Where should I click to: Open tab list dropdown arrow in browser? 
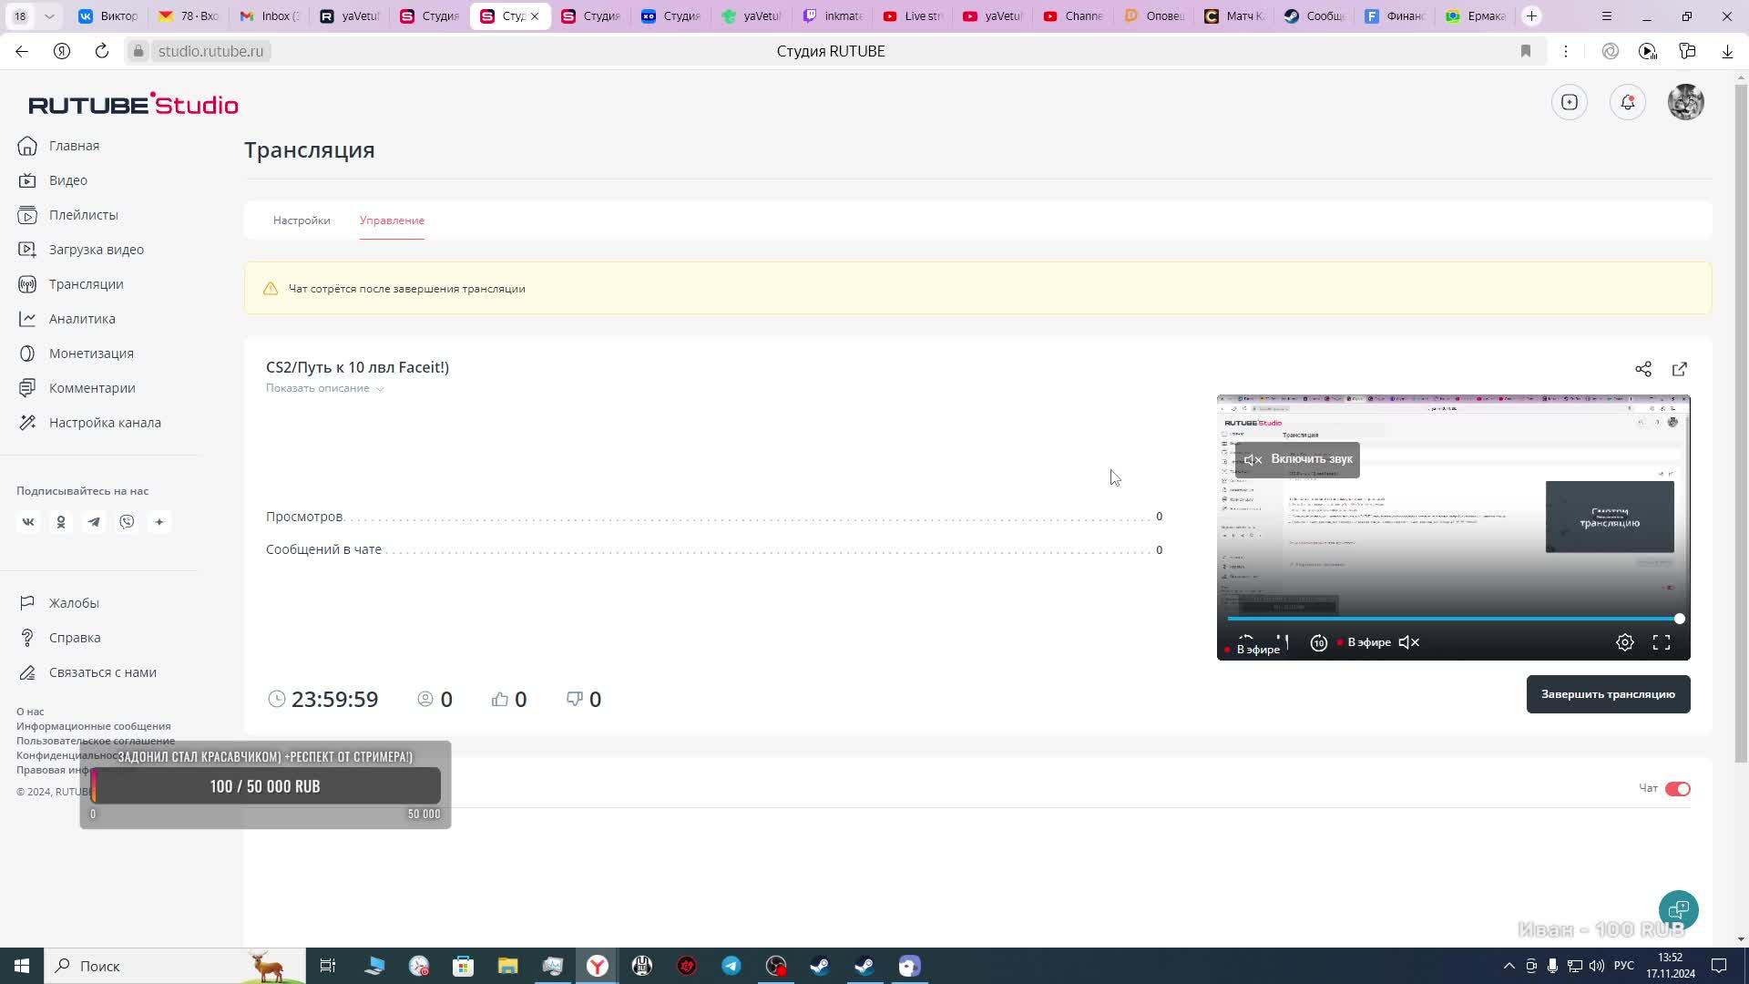tap(49, 15)
